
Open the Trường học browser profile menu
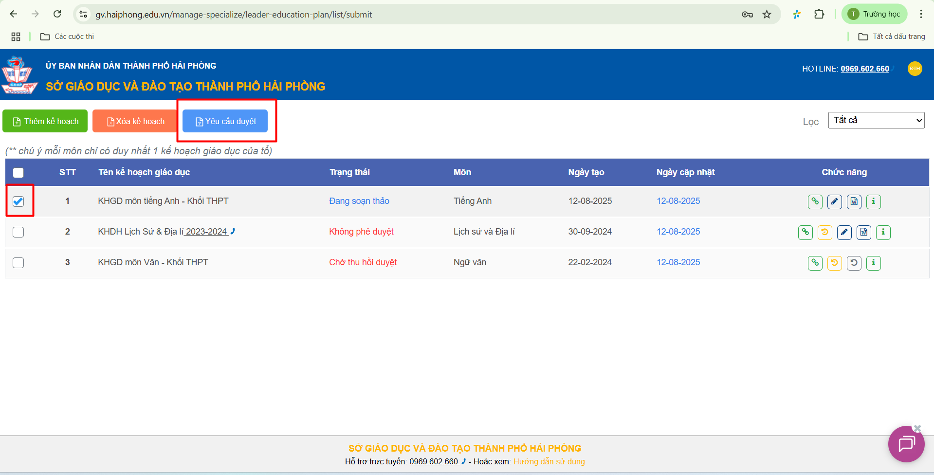pos(874,14)
